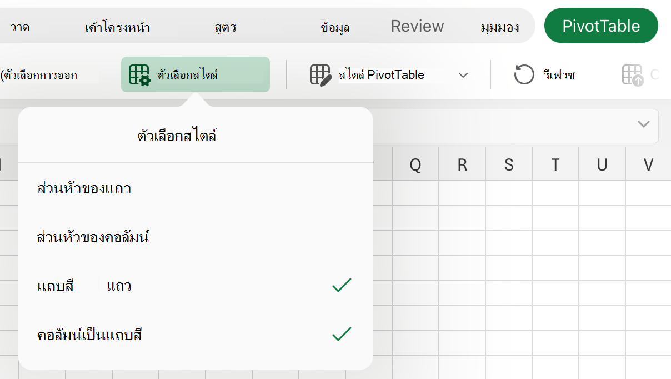Select column U header
671x379 pixels.
point(602,164)
